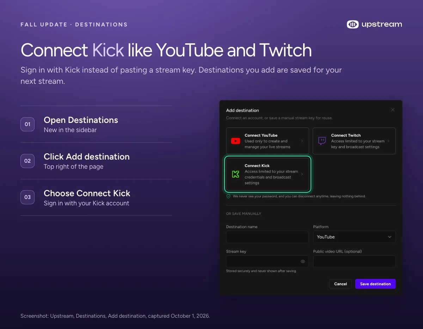The height and width of the screenshot is (329, 423).
Task: Click the "Platform" field label
Action: coord(321,227)
